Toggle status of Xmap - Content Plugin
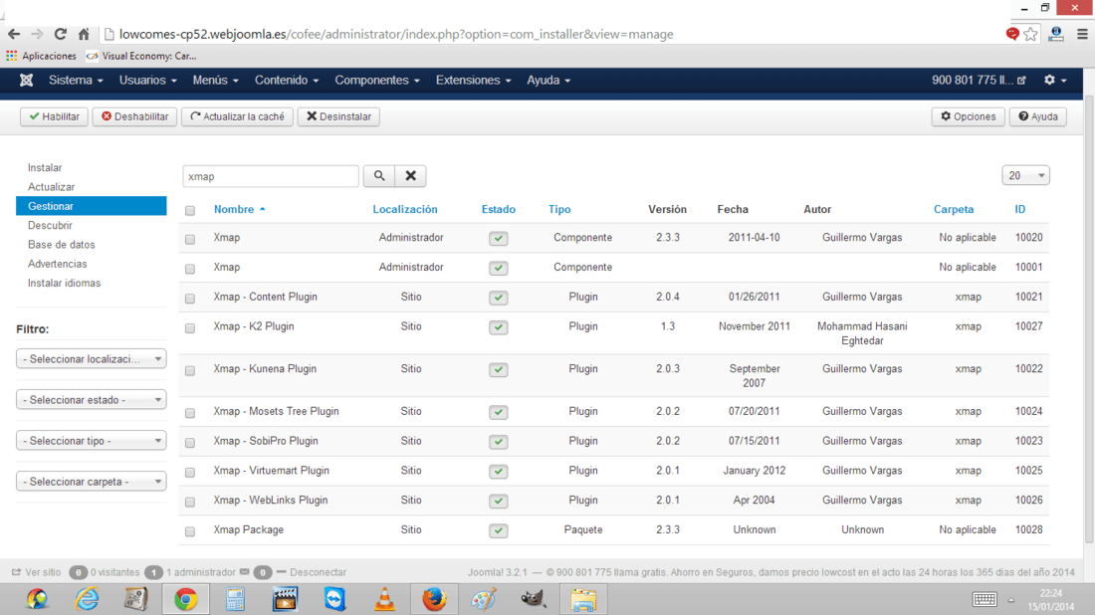Viewport: 1095px width, 615px height. (x=498, y=298)
